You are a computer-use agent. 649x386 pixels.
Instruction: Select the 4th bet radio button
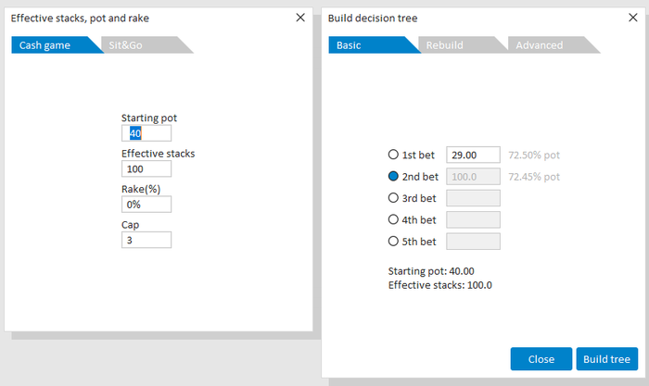pyautogui.click(x=393, y=219)
